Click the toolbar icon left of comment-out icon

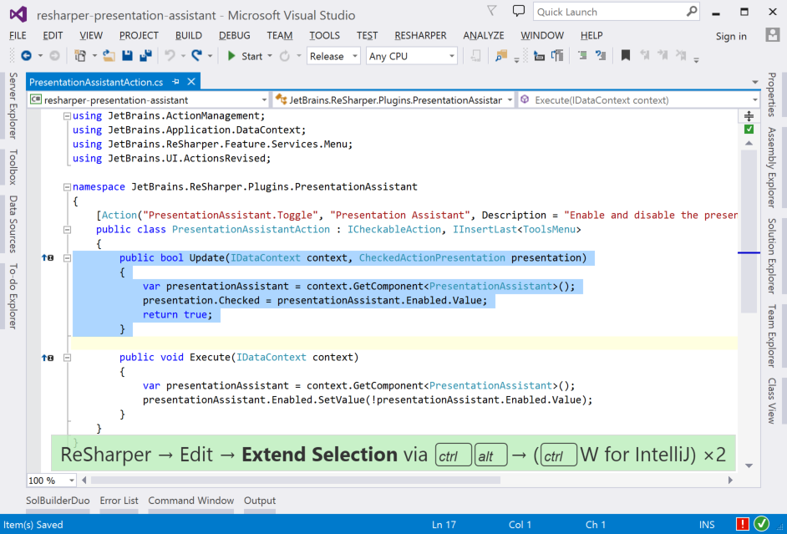click(557, 56)
